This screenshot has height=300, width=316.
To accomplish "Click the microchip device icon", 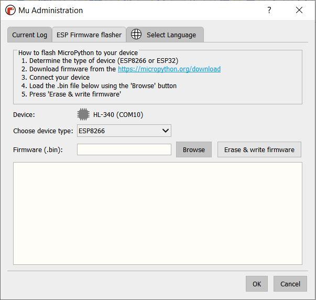I will (83, 114).
